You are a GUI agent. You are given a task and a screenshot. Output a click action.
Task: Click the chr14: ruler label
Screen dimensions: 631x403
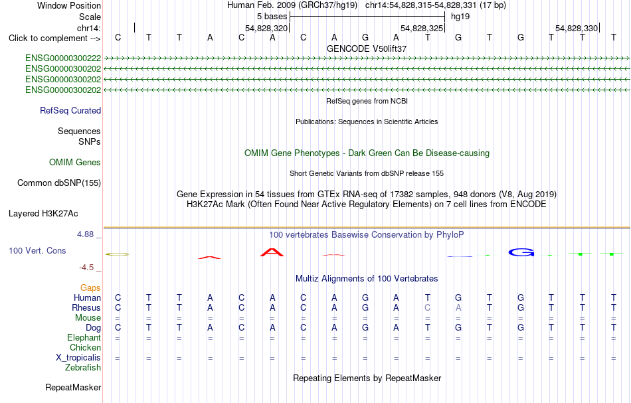(x=89, y=28)
